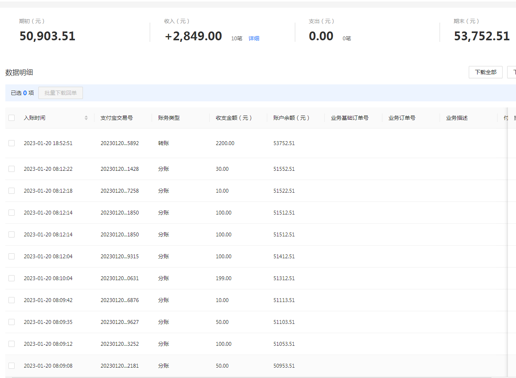Click the 数据明细 section heading
Image resolution: width=516 pixels, height=378 pixels.
click(19, 72)
